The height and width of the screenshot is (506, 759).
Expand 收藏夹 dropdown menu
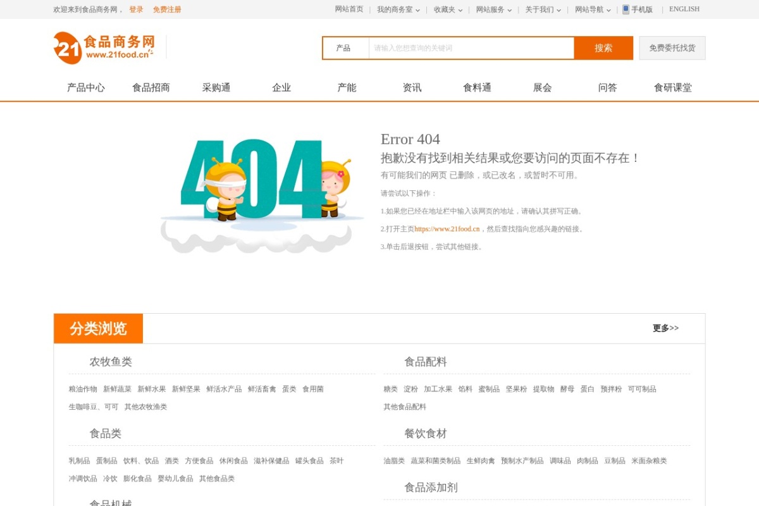click(448, 9)
